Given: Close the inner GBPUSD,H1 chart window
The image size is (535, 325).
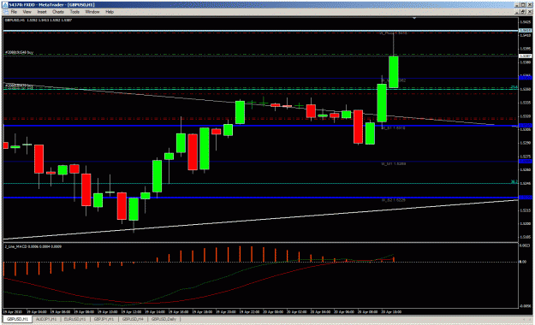Looking at the screenshot, I should click(x=529, y=12).
